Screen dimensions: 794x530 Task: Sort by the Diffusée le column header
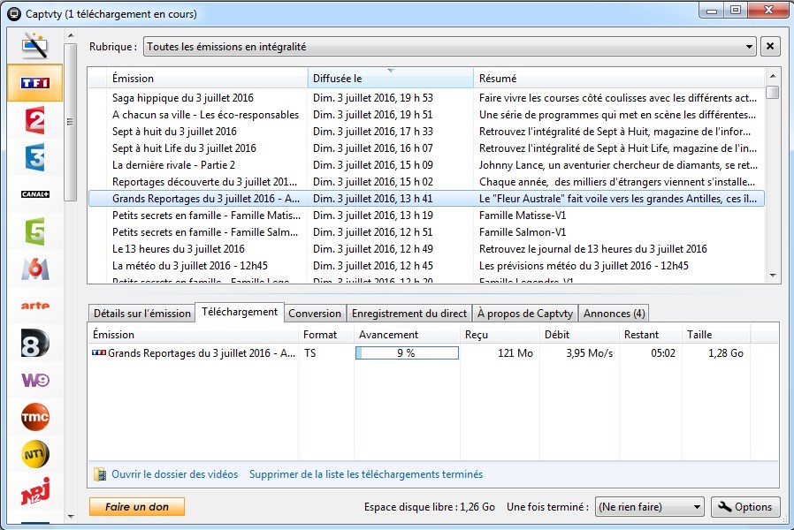tap(391, 79)
